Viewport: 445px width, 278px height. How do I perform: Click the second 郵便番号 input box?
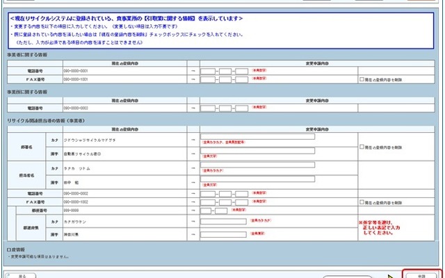click(221, 211)
